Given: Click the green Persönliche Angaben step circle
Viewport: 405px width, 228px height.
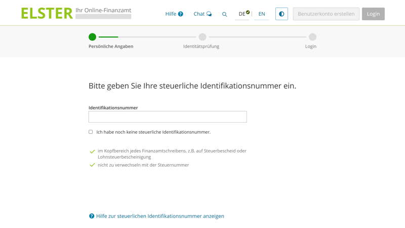Looking at the screenshot, I should coord(92,37).
